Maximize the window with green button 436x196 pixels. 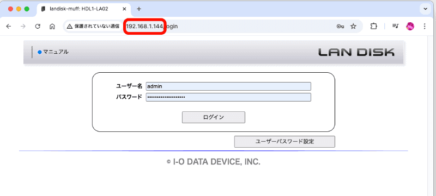pyautogui.click(x=27, y=9)
